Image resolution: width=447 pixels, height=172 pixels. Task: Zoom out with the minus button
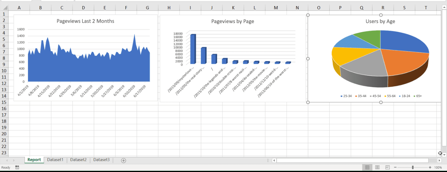pos(395,168)
